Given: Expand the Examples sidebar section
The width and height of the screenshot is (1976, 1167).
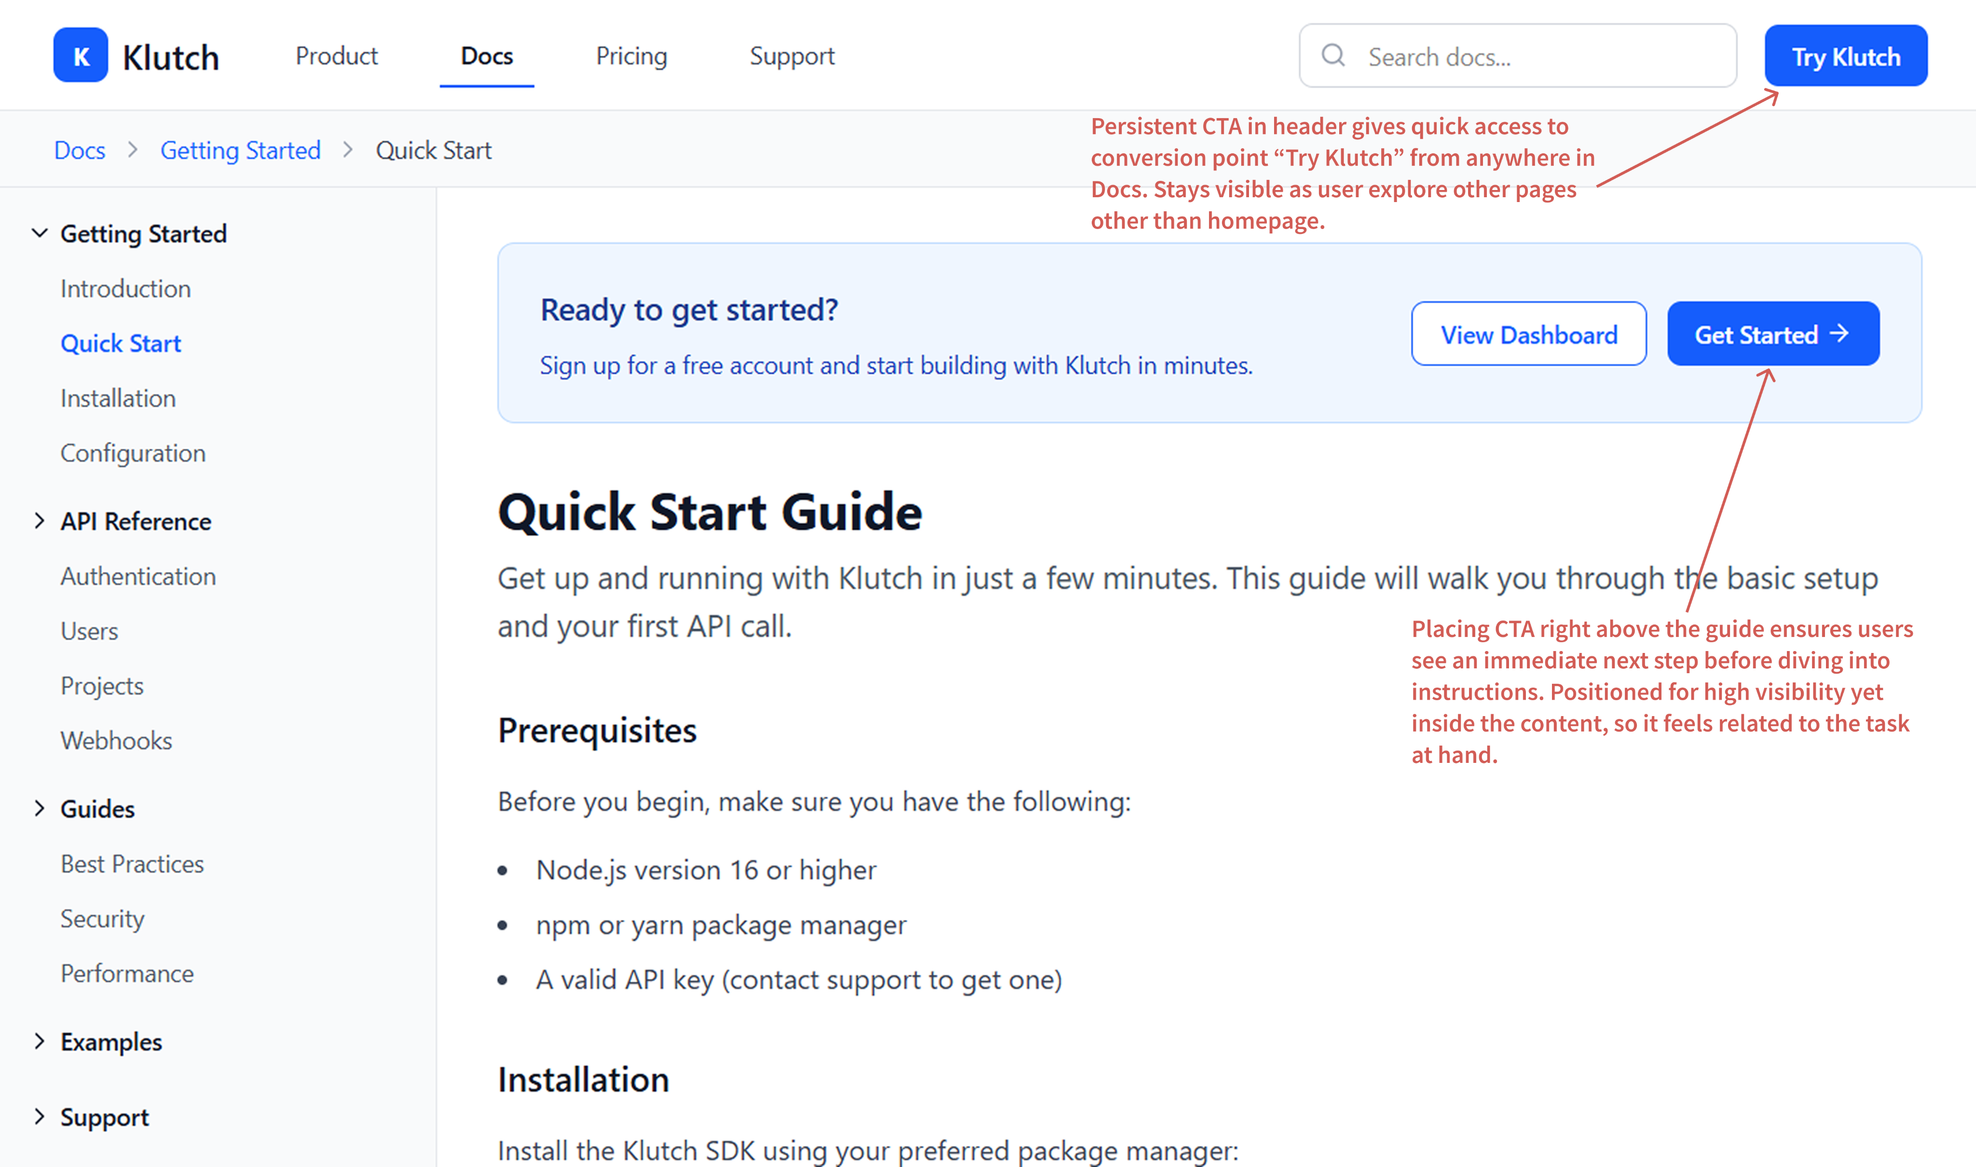Looking at the screenshot, I should coord(40,1040).
